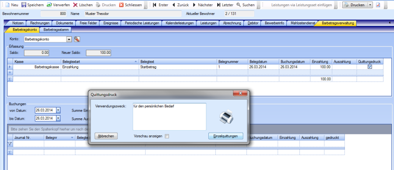Image resolution: width=394 pixels, height=170 pixels.
Task: Click the document icon right of Drucken
Action: [x=378, y=5]
